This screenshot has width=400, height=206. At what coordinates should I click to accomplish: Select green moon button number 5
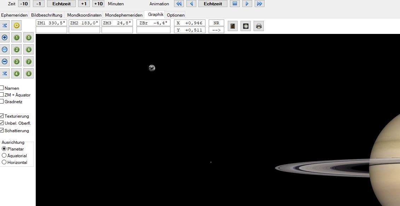(x=29, y=38)
